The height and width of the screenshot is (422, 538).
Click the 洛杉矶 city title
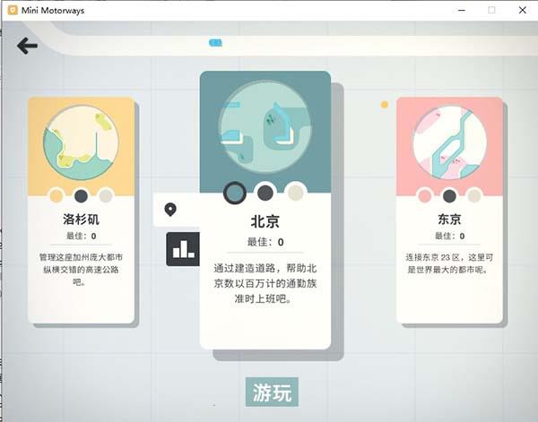[x=81, y=219]
